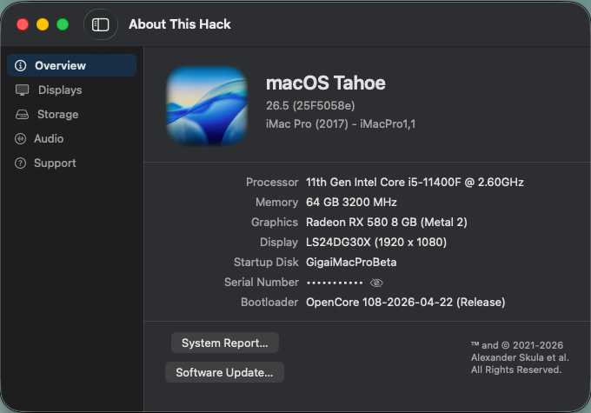The image size is (591, 413).
Task: Click the memory value 64 GB 3200 MHz
Action: click(351, 203)
